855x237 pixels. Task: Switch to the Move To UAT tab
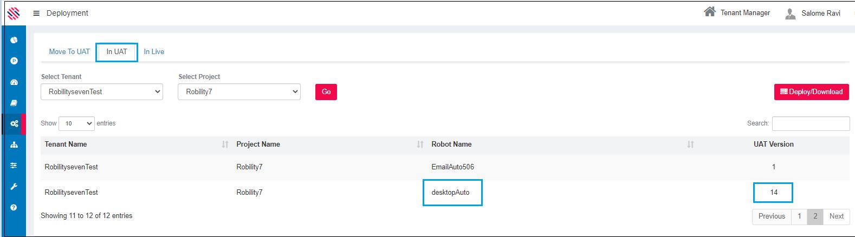[x=69, y=52]
